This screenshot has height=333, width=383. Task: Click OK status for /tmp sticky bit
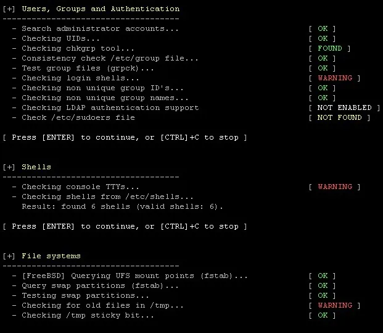pos(323,316)
